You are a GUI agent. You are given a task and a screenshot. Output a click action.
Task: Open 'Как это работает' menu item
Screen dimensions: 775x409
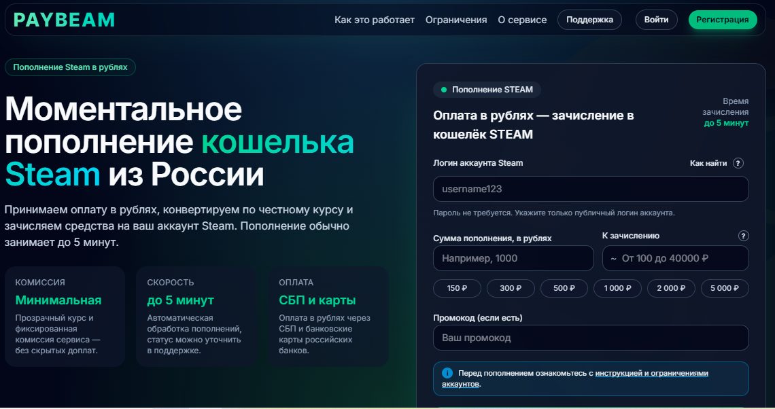[374, 20]
